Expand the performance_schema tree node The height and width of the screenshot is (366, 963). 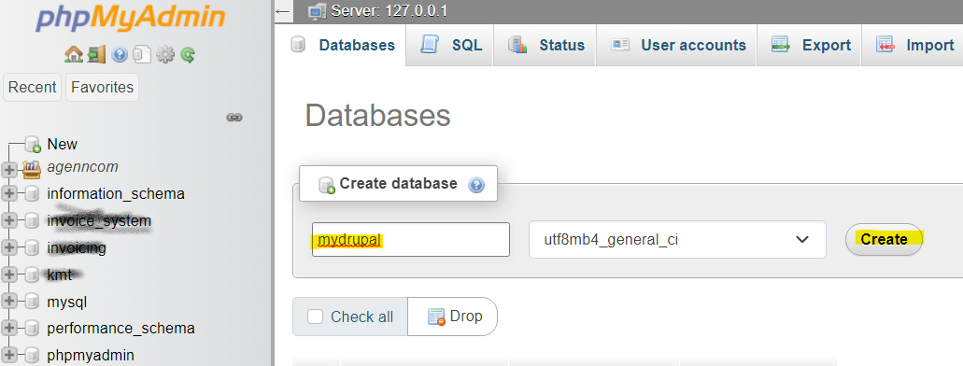(9, 328)
